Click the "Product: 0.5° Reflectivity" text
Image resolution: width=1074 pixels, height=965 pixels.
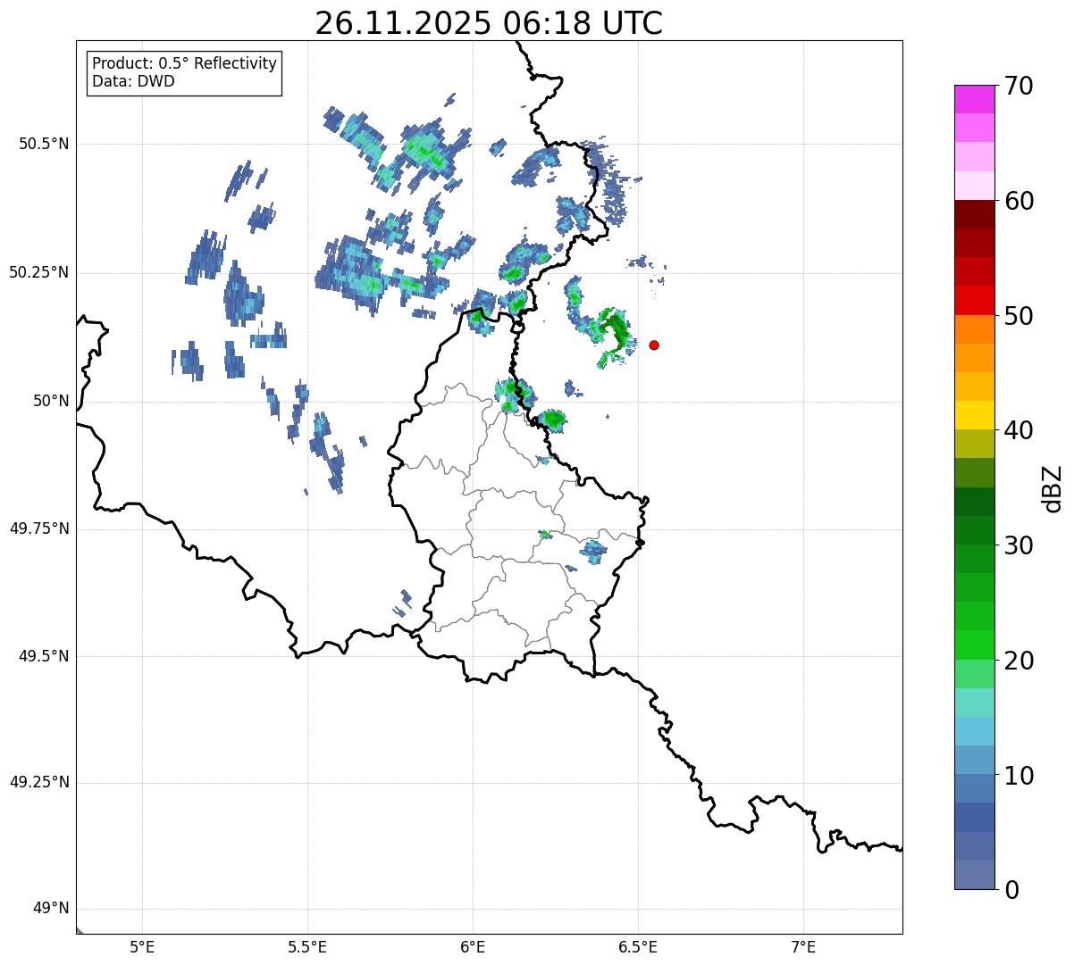(x=184, y=64)
